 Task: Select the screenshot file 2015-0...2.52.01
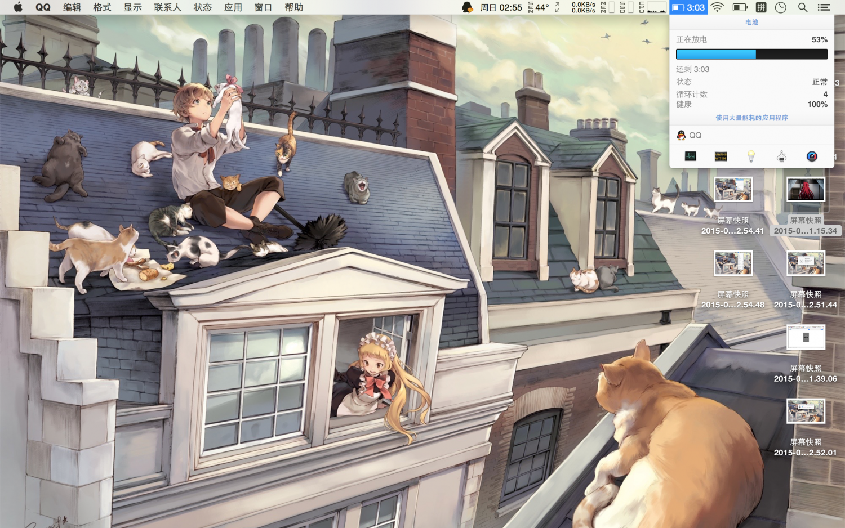tap(806, 428)
